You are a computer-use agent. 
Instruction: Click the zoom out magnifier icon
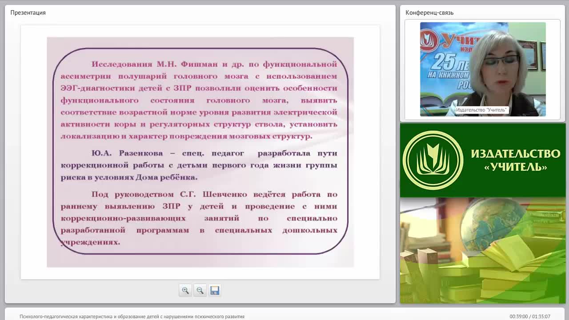click(x=200, y=290)
